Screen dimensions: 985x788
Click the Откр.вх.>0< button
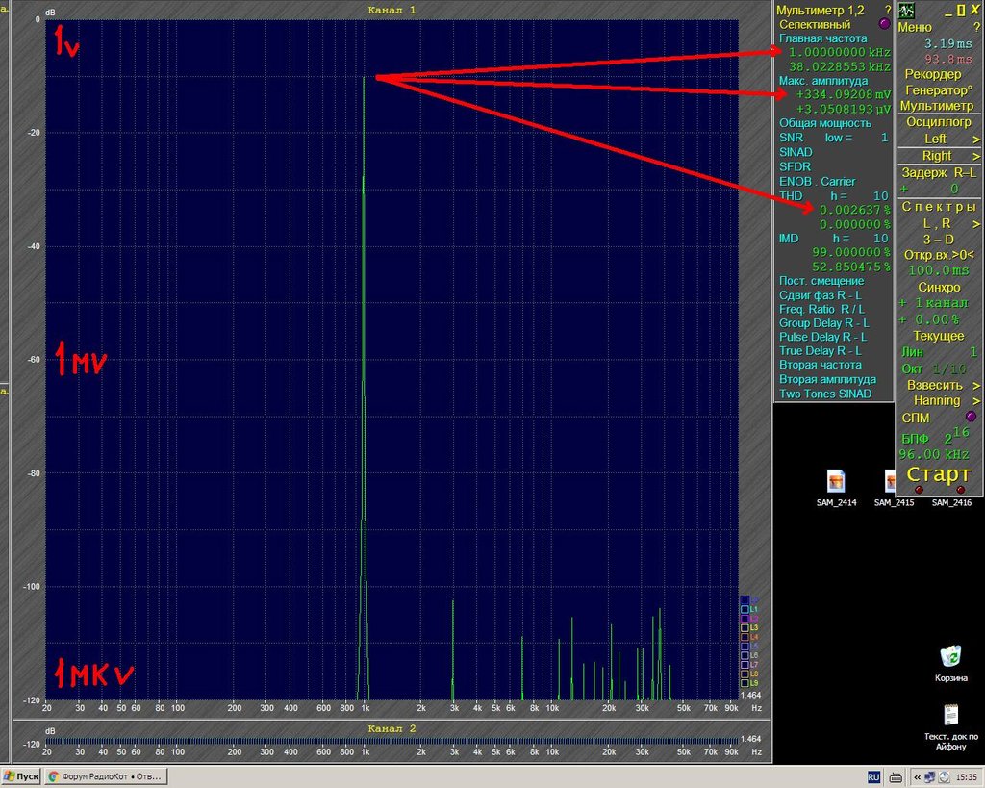point(939,255)
